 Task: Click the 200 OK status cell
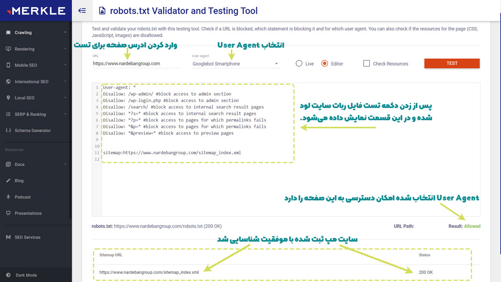tap(426, 272)
